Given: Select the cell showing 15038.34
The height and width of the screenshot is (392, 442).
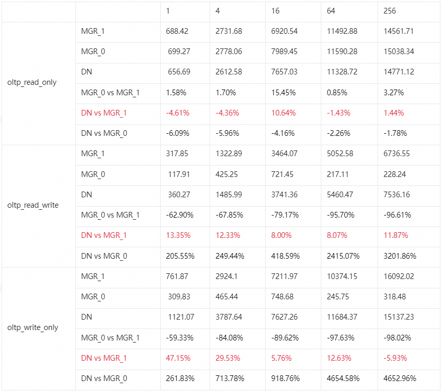Looking at the screenshot, I should [398, 52].
